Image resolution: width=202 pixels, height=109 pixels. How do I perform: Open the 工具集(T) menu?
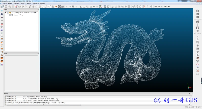(x=17, y=4)
